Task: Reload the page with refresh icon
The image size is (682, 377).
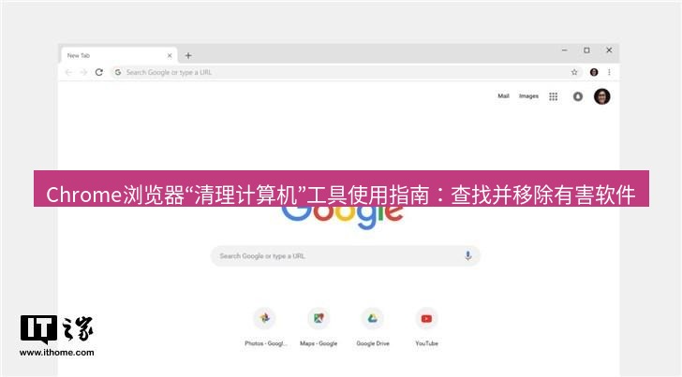Action: pyautogui.click(x=99, y=72)
